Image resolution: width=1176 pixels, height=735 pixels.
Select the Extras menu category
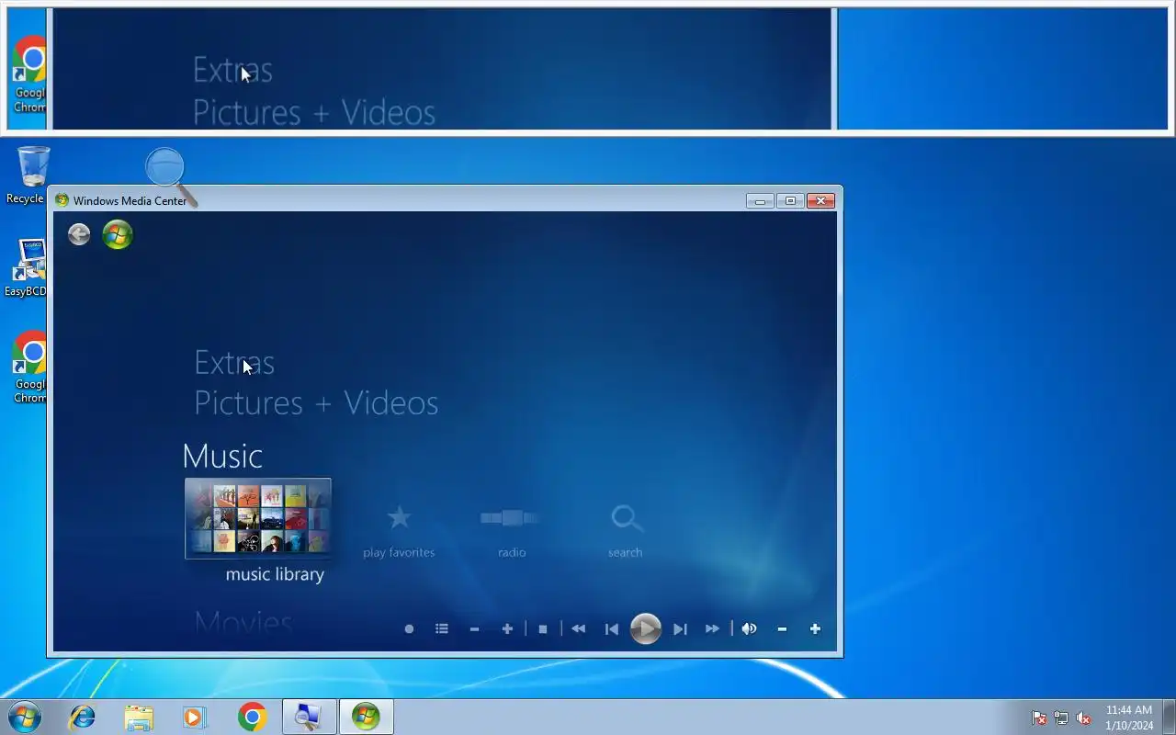click(234, 363)
